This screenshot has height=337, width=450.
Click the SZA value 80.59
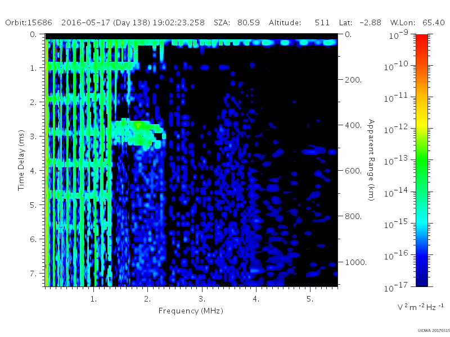249,22
